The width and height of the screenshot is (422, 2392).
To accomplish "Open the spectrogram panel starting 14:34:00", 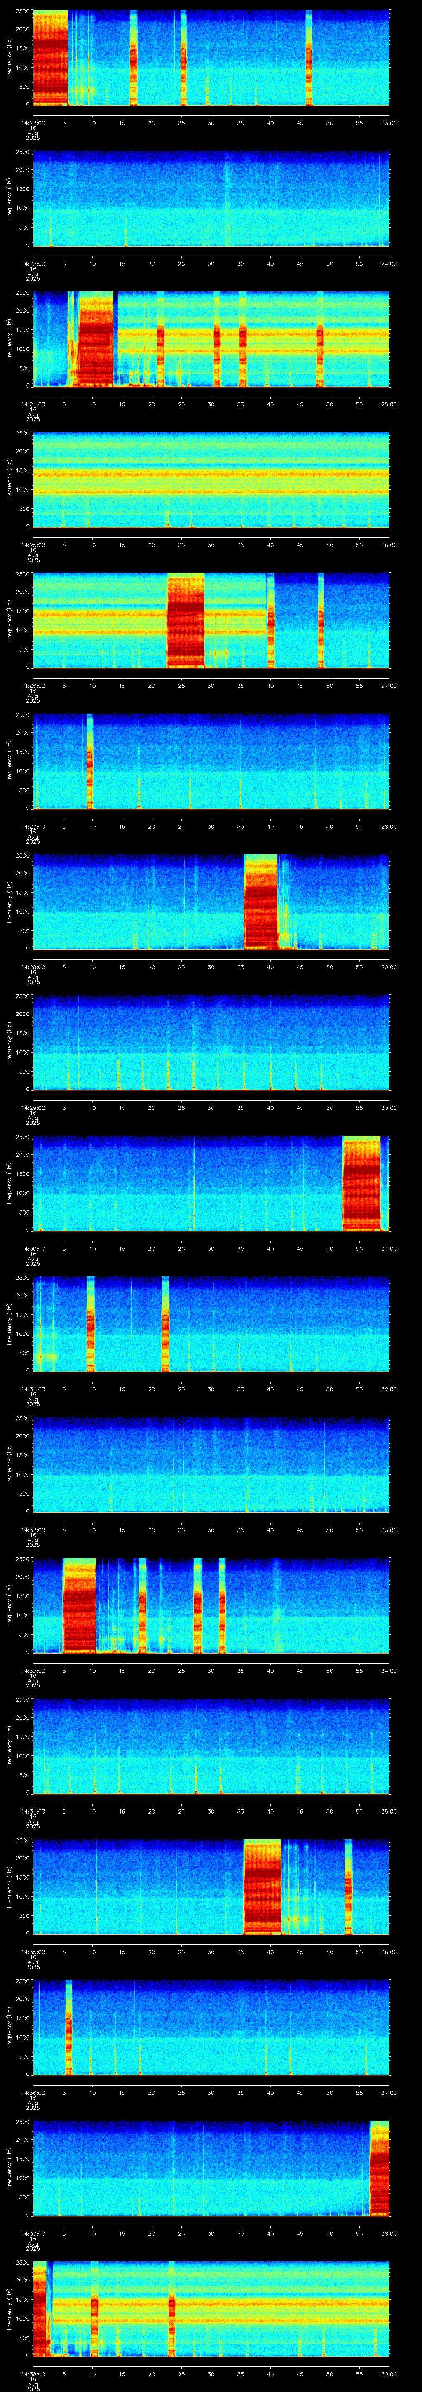I will click(211, 1746).
